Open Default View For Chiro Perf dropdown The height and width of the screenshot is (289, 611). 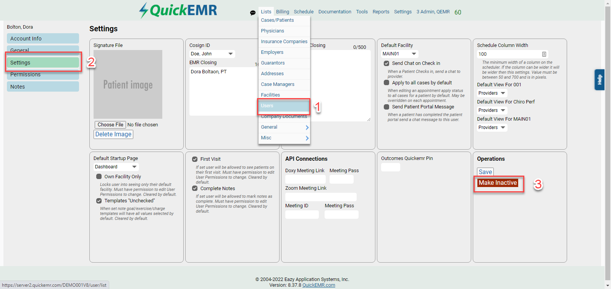coord(492,110)
